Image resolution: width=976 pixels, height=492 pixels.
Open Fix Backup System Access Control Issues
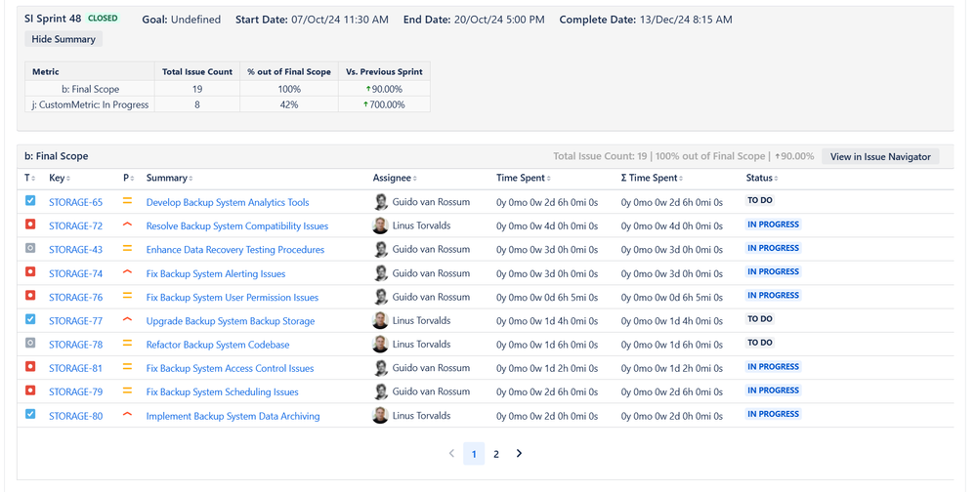230,368
